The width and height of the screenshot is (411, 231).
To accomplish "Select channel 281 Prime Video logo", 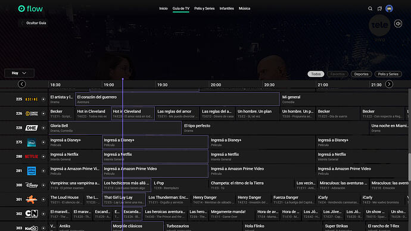I will tap(32, 171).
